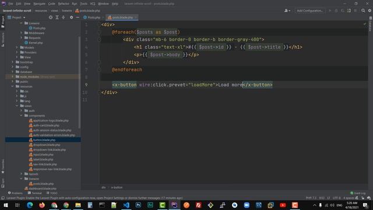Screen dimensions: 373x210
Task: Open the Tools menu
Action: [83, 3]
